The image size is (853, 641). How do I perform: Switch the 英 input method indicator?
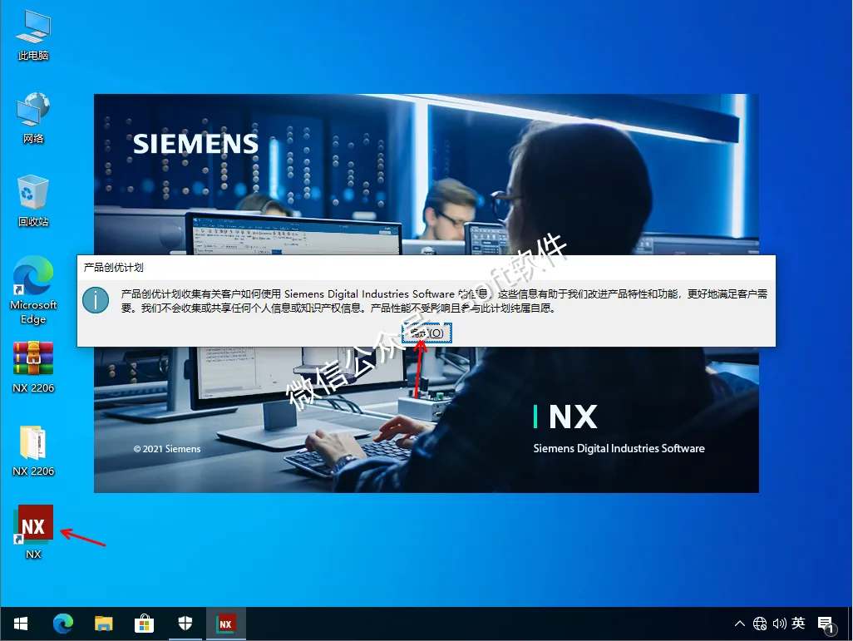coord(799,623)
